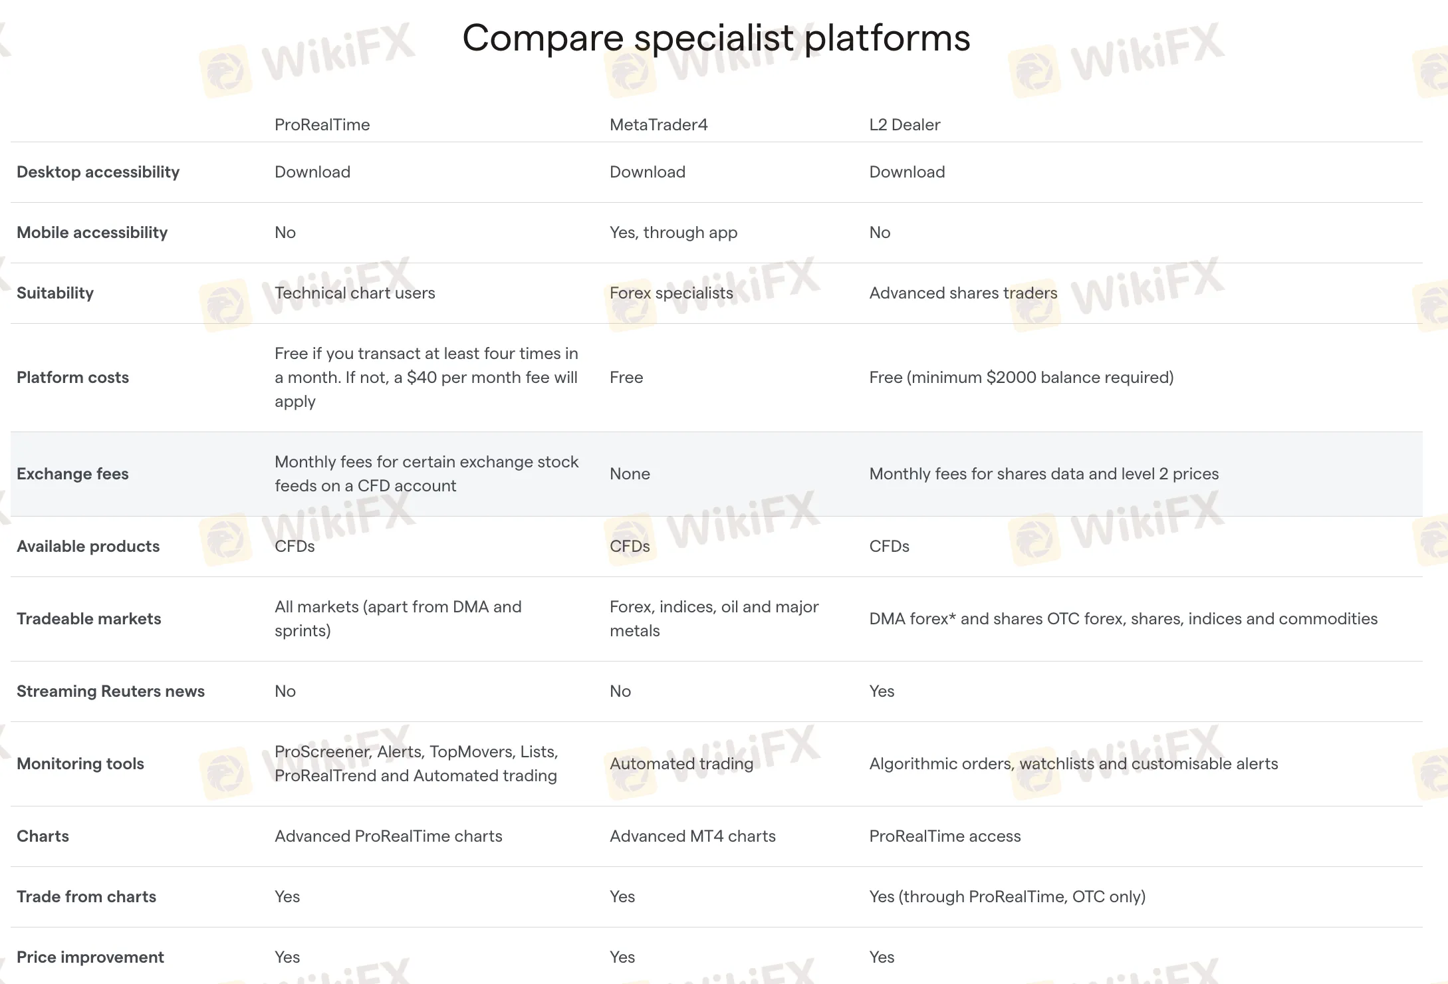The height and width of the screenshot is (984, 1448).
Task: Click the highlighted Exchange fees row label
Action: click(72, 474)
